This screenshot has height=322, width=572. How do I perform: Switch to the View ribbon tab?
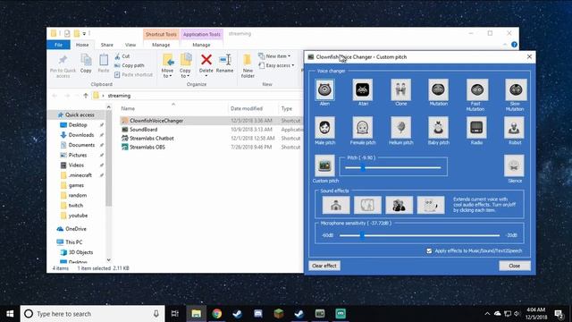coord(130,45)
